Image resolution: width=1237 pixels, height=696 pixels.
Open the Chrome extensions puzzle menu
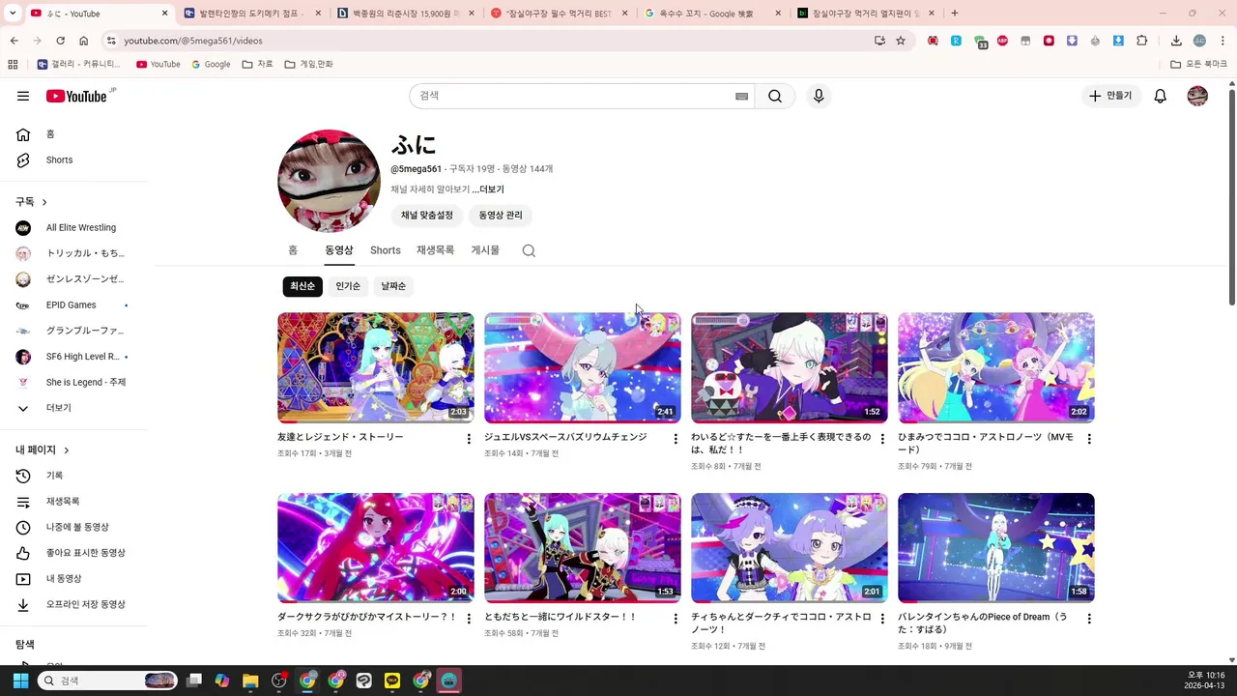[x=1142, y=41]
